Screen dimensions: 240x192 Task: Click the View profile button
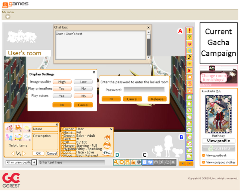pyautogui.click(x=218, y=141)
